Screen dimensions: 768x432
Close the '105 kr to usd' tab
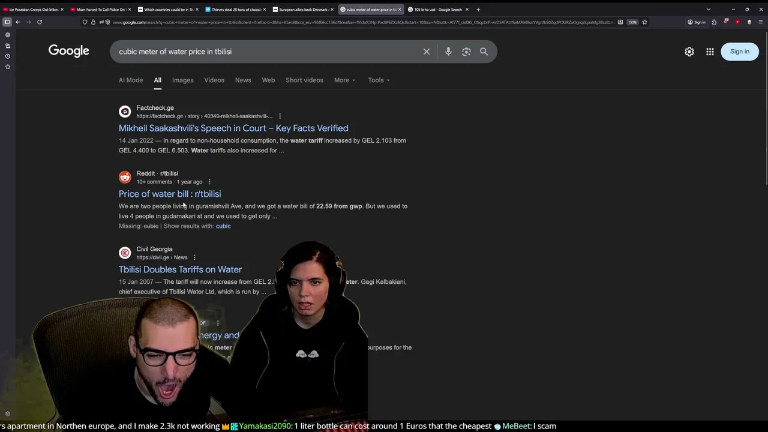point(467,10)
